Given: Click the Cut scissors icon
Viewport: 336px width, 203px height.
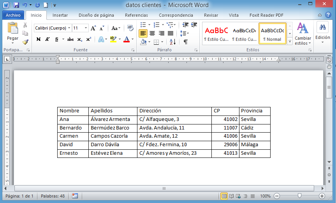Looking at the screenshot, I should point(25,25).
